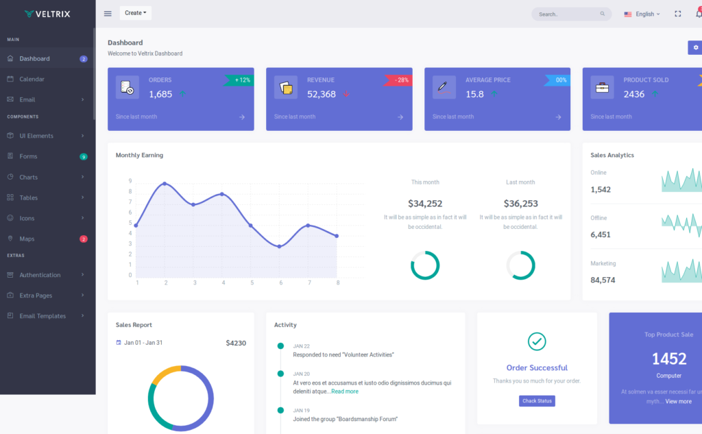Image resolution: width=702 pixels, height=434 pixels.
Task: Click the Charts pie icon
Action: pos(10,177)
